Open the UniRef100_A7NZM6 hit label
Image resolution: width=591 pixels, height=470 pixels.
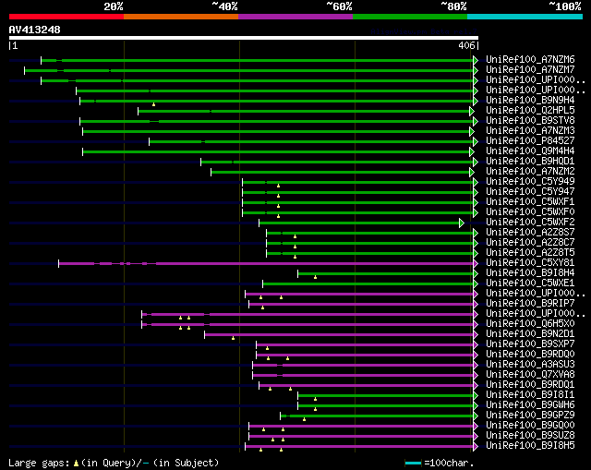(x=530, y=59)
